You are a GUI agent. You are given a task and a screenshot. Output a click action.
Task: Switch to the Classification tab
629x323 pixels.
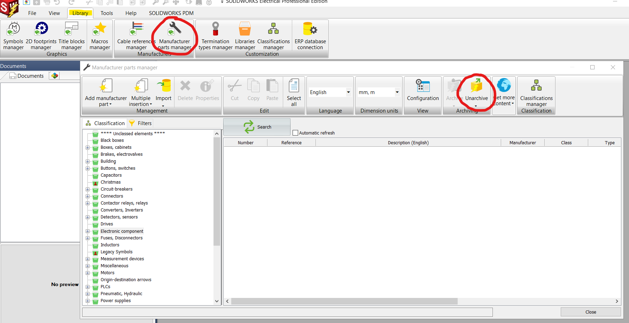[x=105, y=123]
